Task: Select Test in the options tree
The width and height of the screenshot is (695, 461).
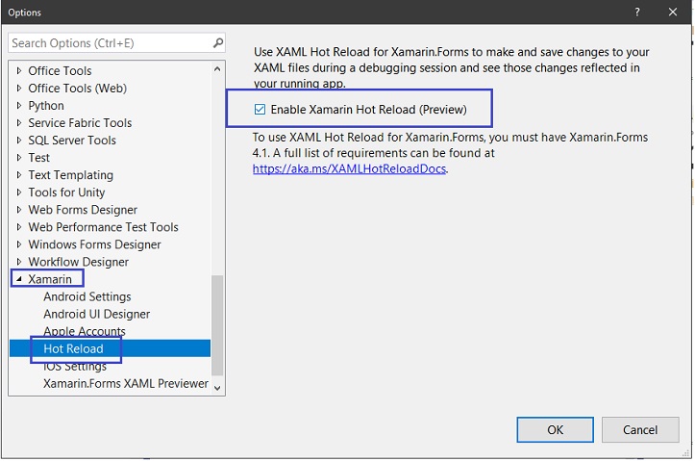Action: 39,158
